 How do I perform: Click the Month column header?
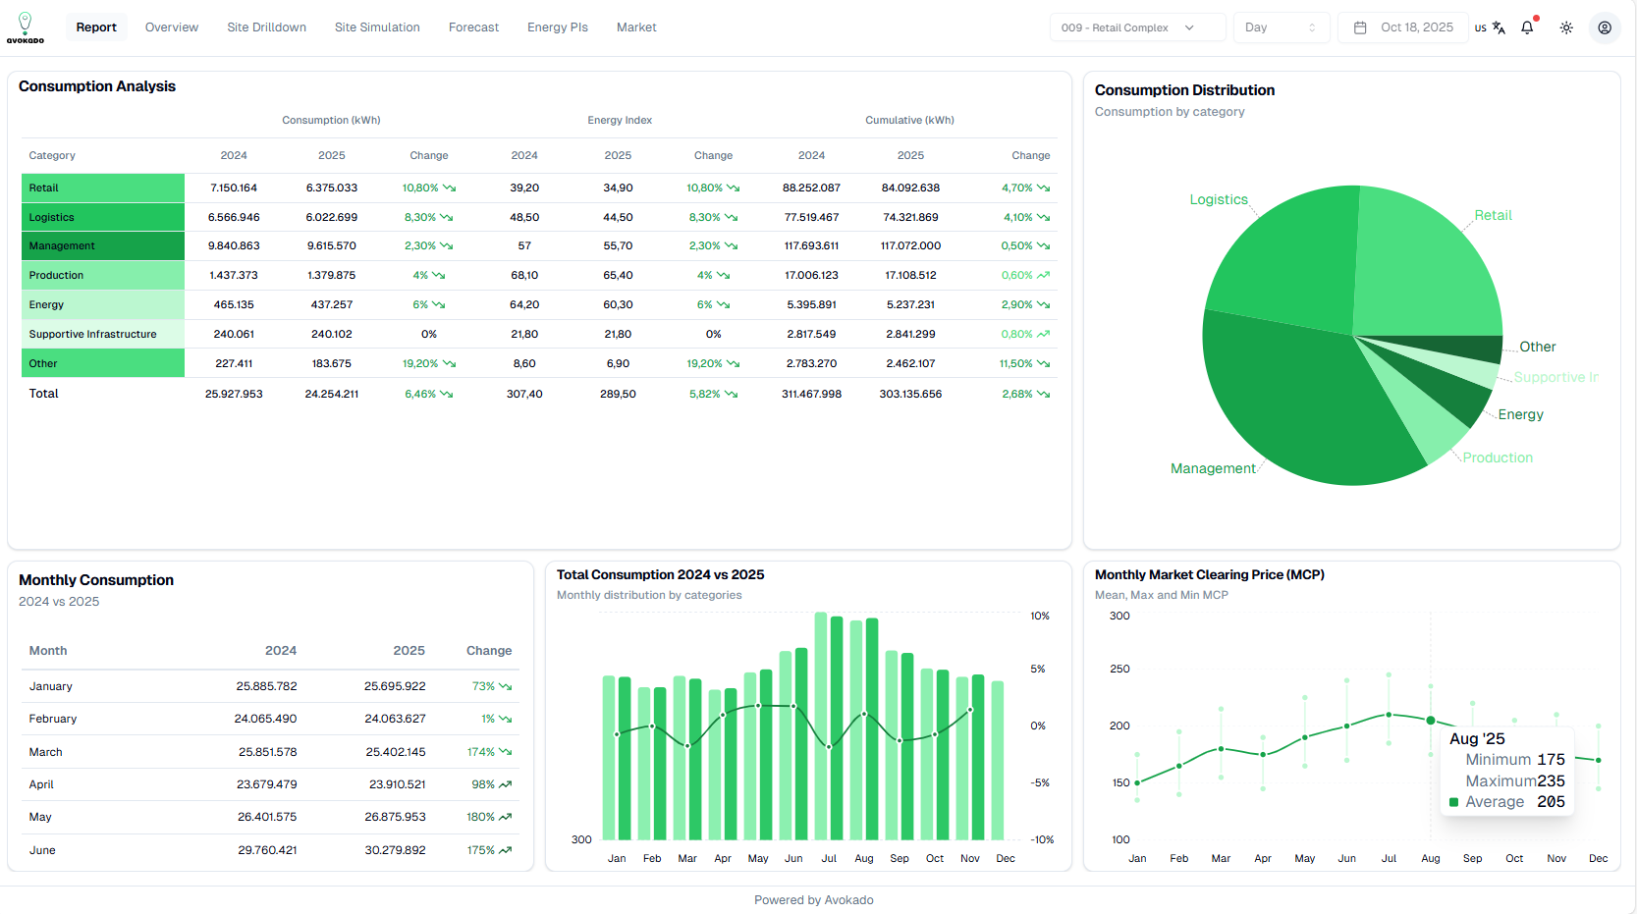point(48,651)
